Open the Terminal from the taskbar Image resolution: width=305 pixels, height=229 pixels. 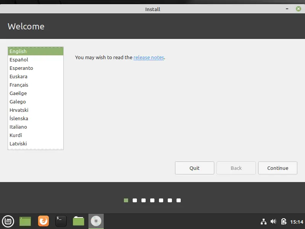coord(61,221)
